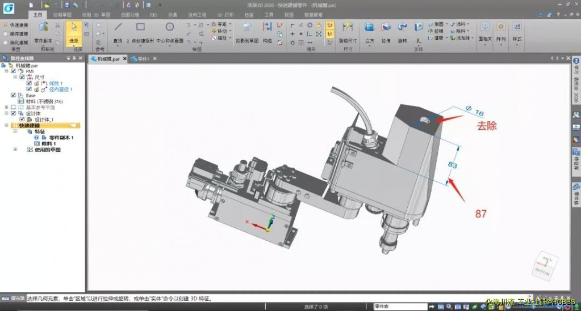The height and width of the screenshot is (311, 581).
Task: Select the 2点创建矩形 rectangle tool
Action: click(x=140, y=27)
